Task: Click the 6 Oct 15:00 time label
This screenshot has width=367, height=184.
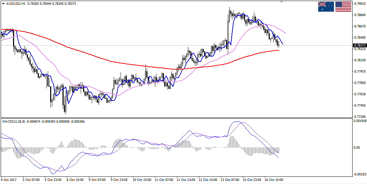Action: coord(75,180)
